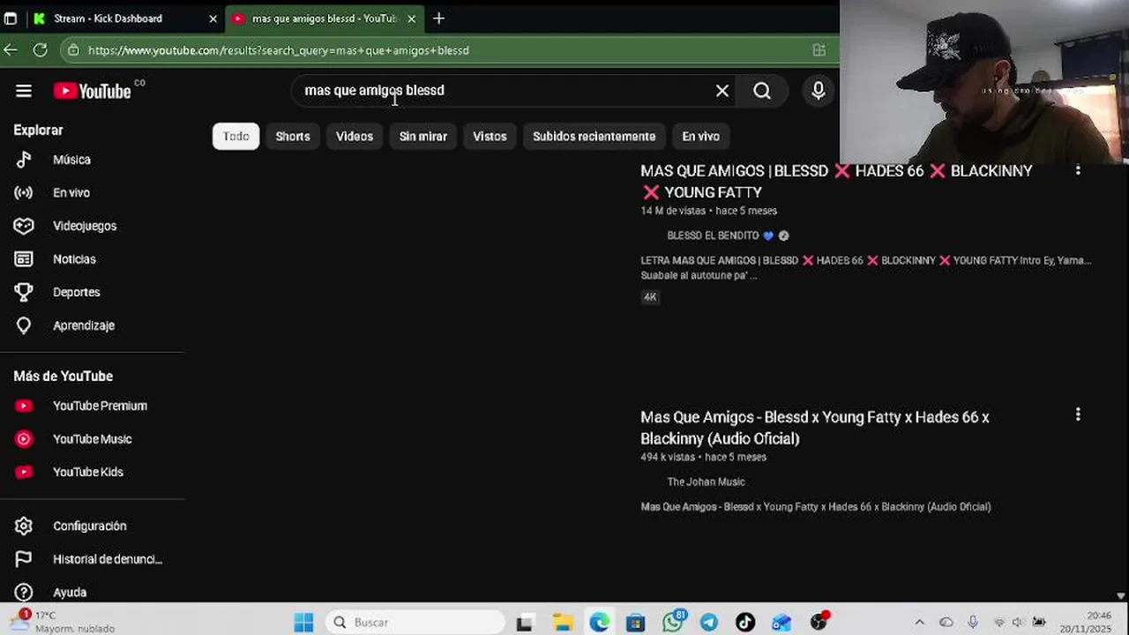This screenshot has height=635, width=1129.
Task: Click the LETRA MAS QUE AMIGOS description snippet
Action: (865, 268)
